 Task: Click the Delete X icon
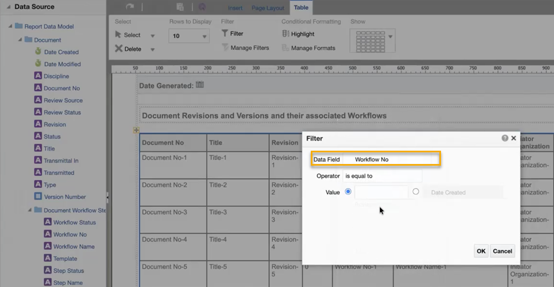pos(119,49)
